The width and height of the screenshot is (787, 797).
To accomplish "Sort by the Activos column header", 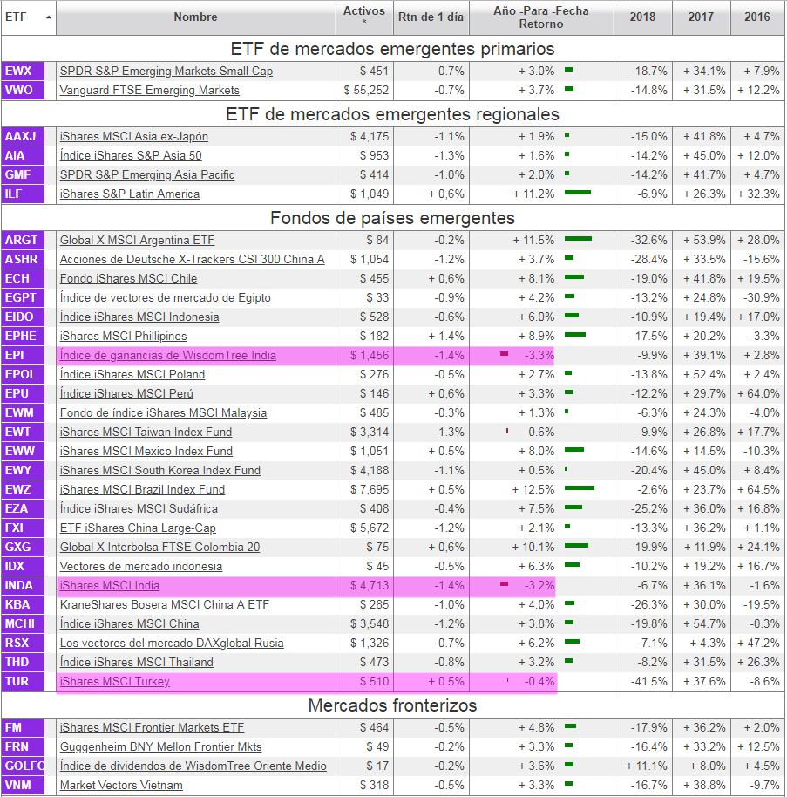I will click(x=363, y=17).
